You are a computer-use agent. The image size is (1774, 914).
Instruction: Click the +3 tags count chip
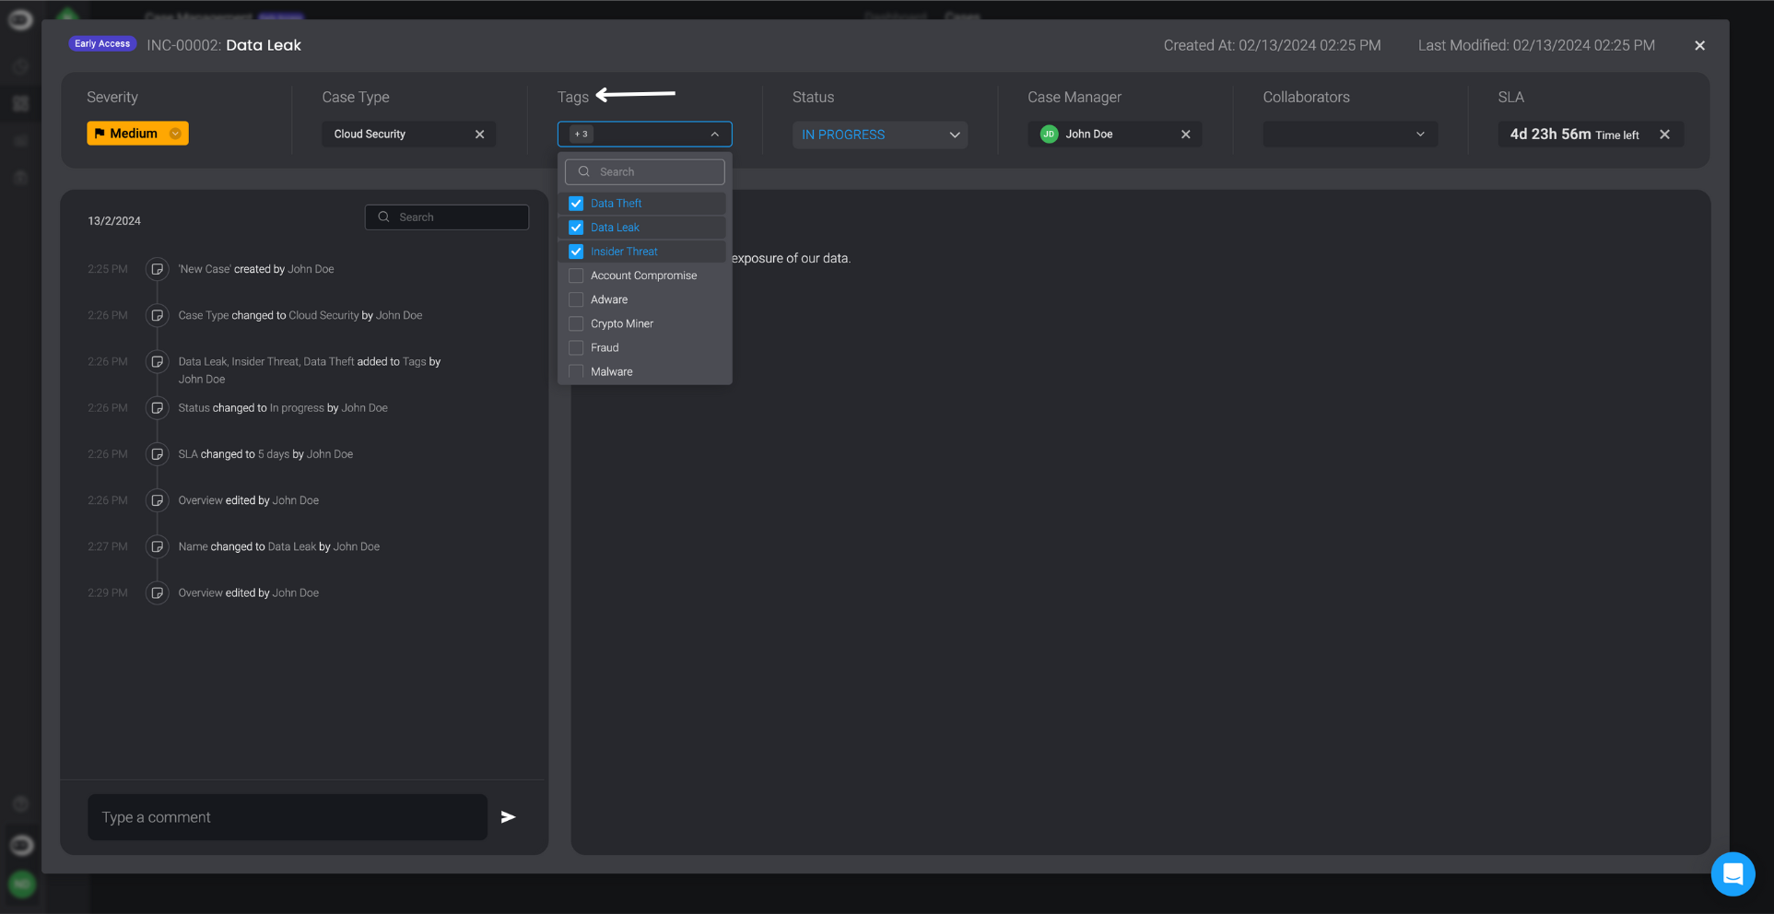(x=581, y=135)
